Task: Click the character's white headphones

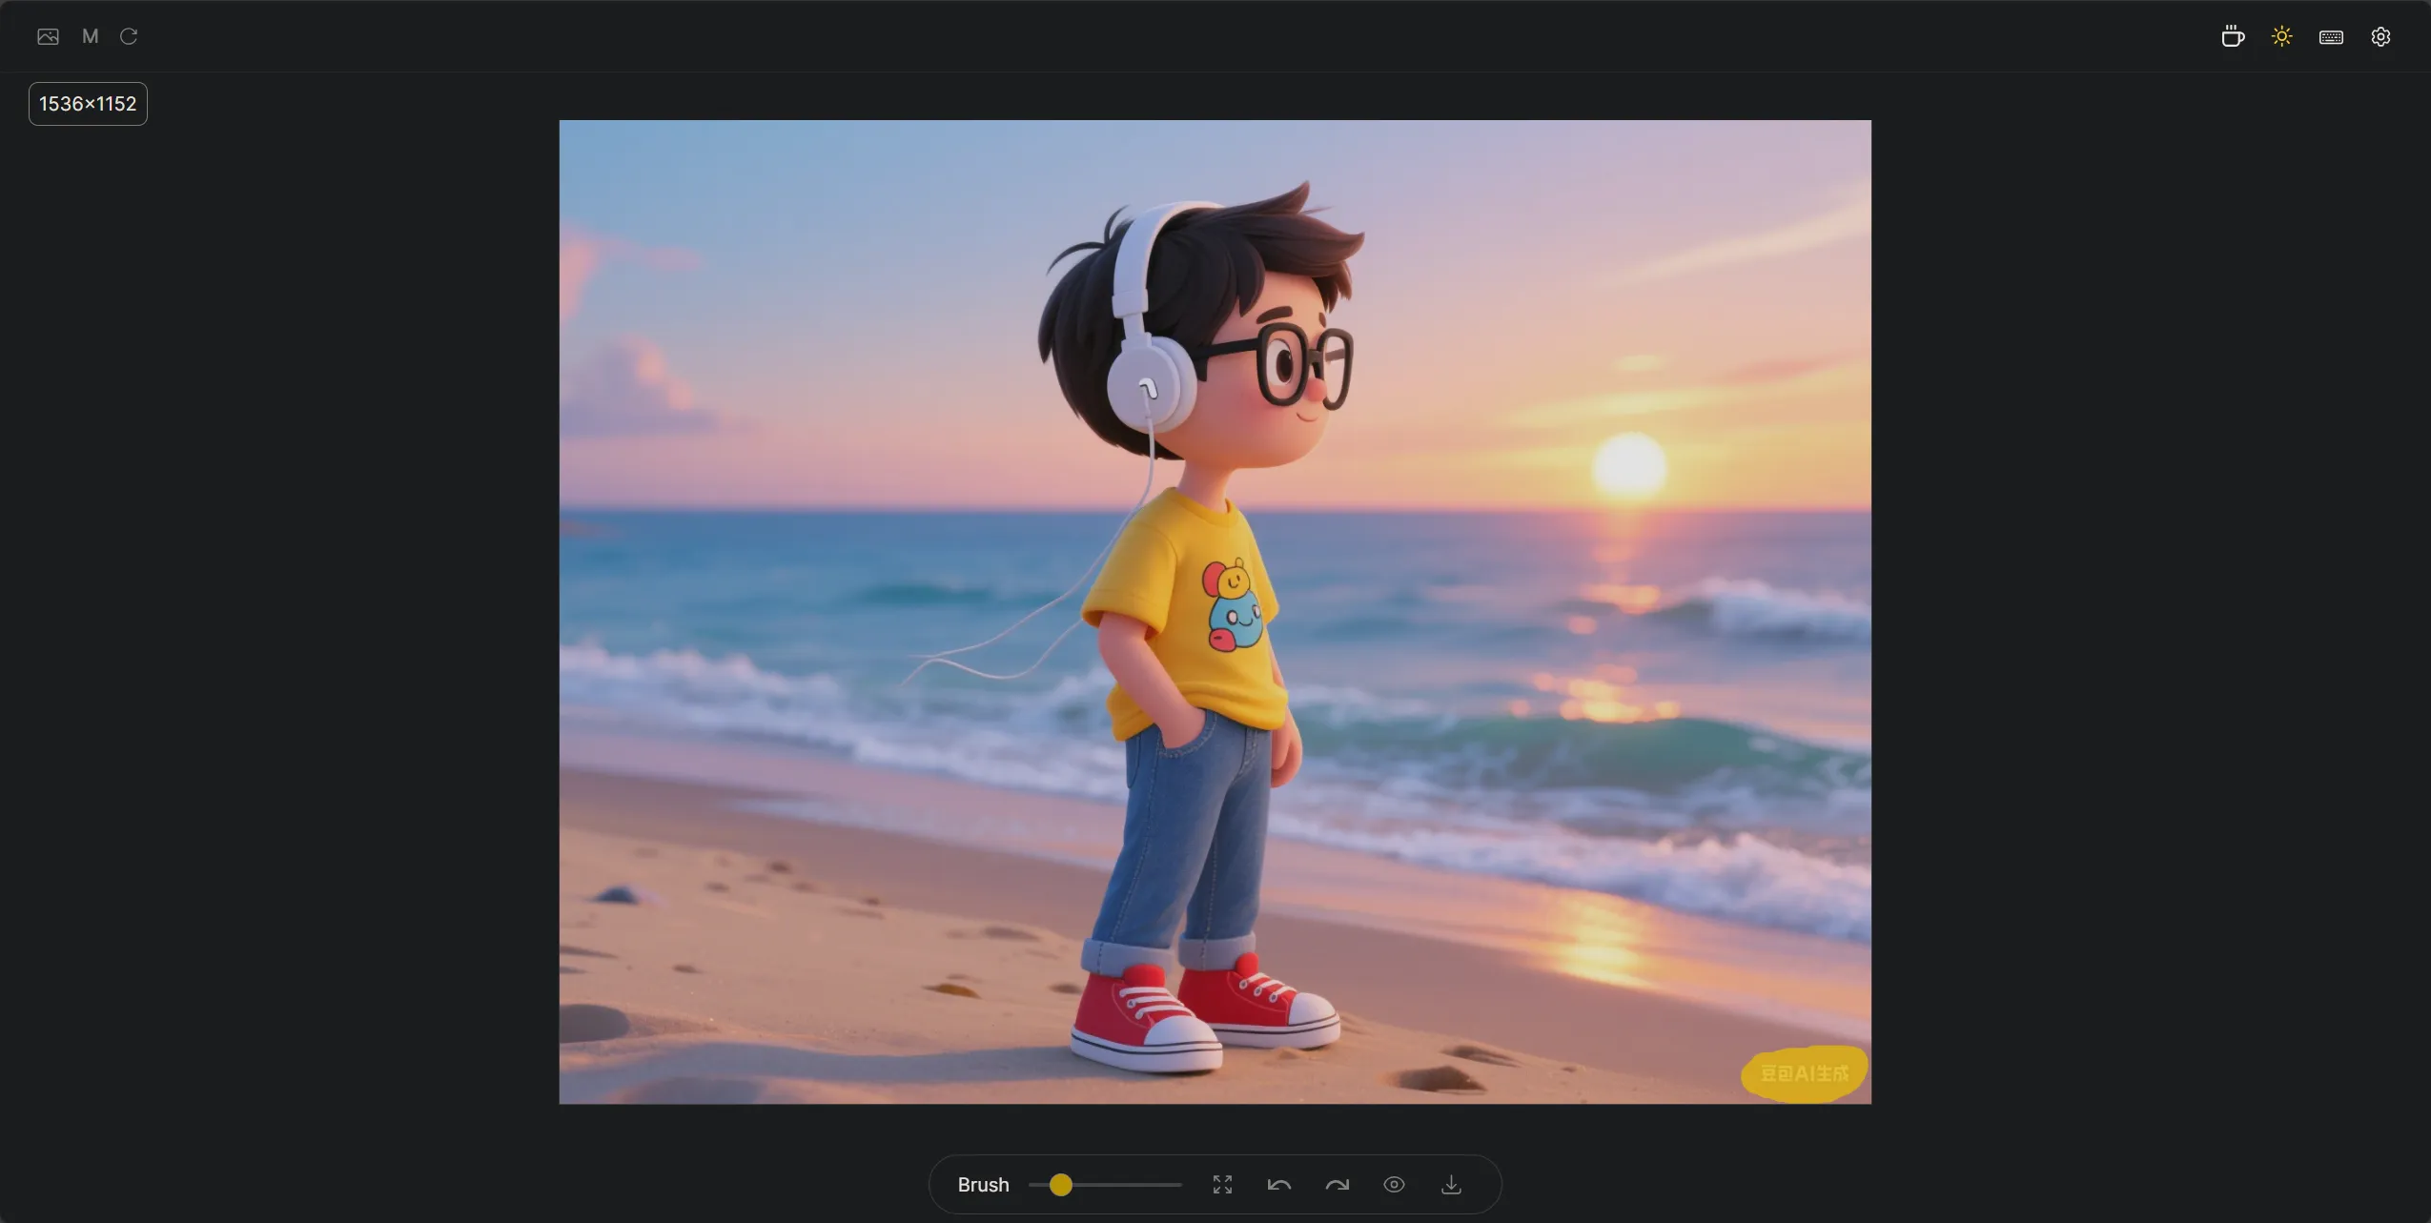Action: click(x=1152, y=324)
